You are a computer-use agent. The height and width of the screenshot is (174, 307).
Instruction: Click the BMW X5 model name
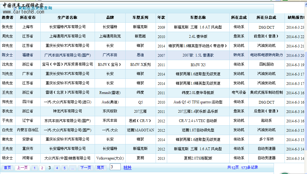coord(198,65)
